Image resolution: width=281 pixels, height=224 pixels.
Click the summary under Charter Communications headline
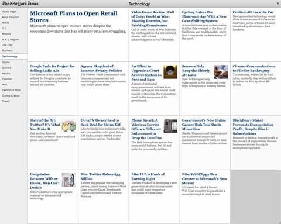pos(254,80)
